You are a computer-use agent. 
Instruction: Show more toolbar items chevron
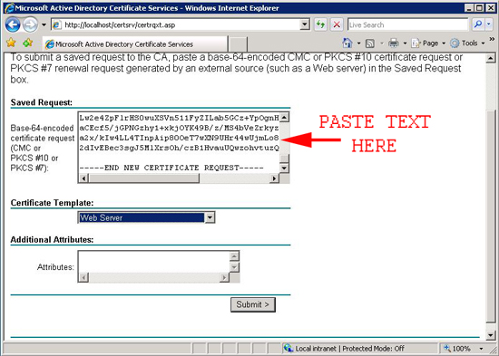pos(492,40)
